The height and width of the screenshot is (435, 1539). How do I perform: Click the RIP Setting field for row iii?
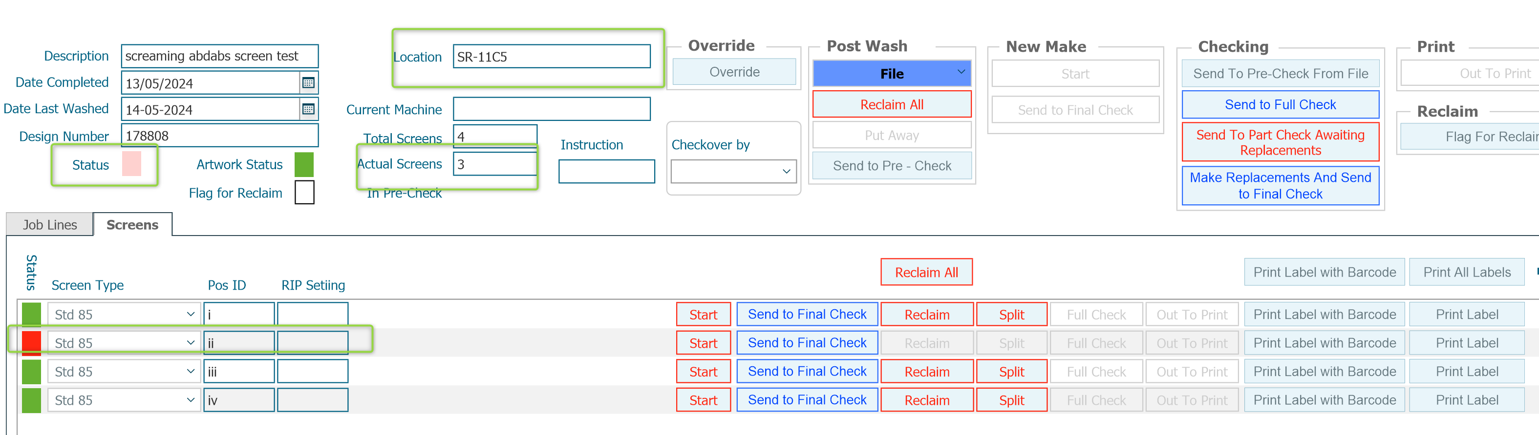(x=313, y=371)
